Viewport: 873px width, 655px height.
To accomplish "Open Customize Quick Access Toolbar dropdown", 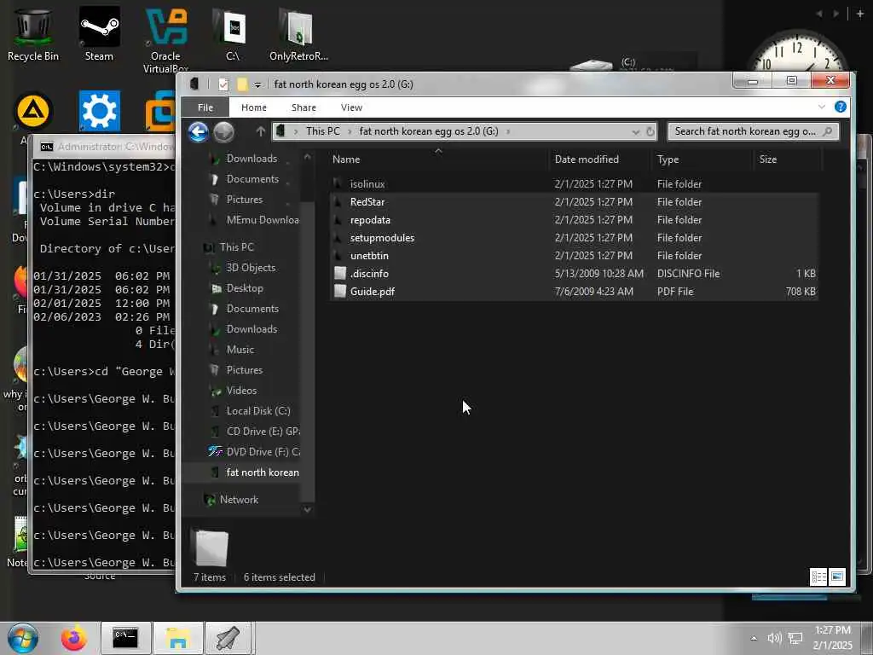I will pyautogui.click(x=257, y=85).
